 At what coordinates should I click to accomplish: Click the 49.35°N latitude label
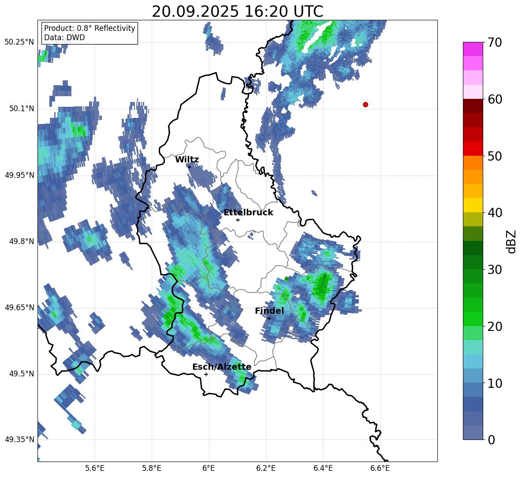[19, 439]
